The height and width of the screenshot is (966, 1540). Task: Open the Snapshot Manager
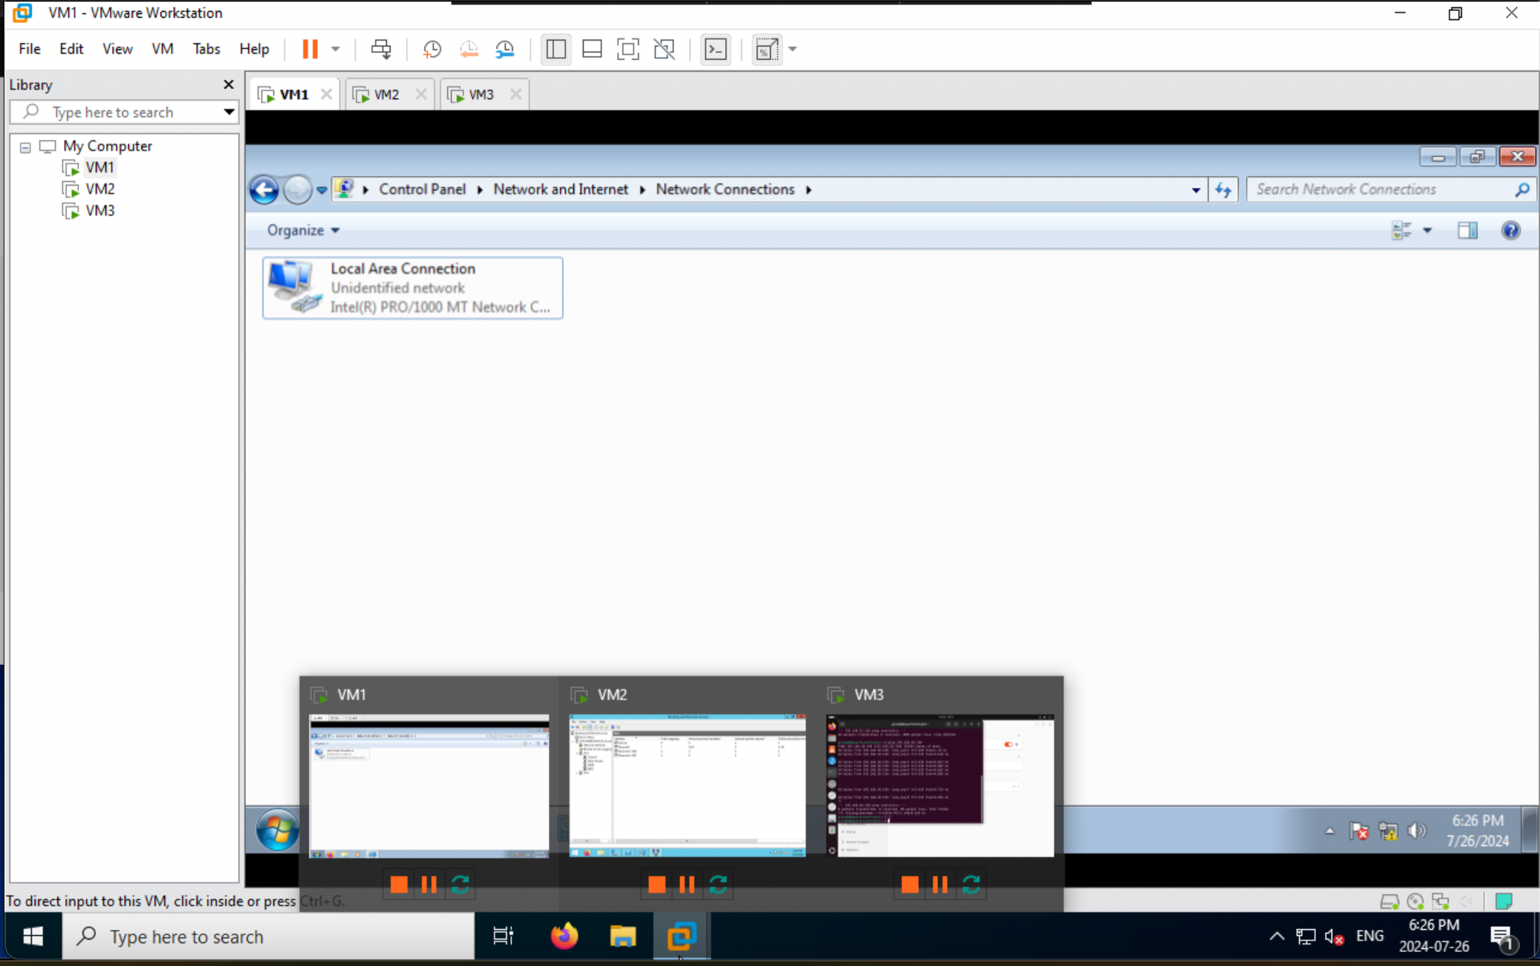505,49
